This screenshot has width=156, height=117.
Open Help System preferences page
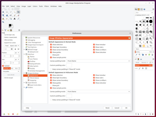click(34, 66)
